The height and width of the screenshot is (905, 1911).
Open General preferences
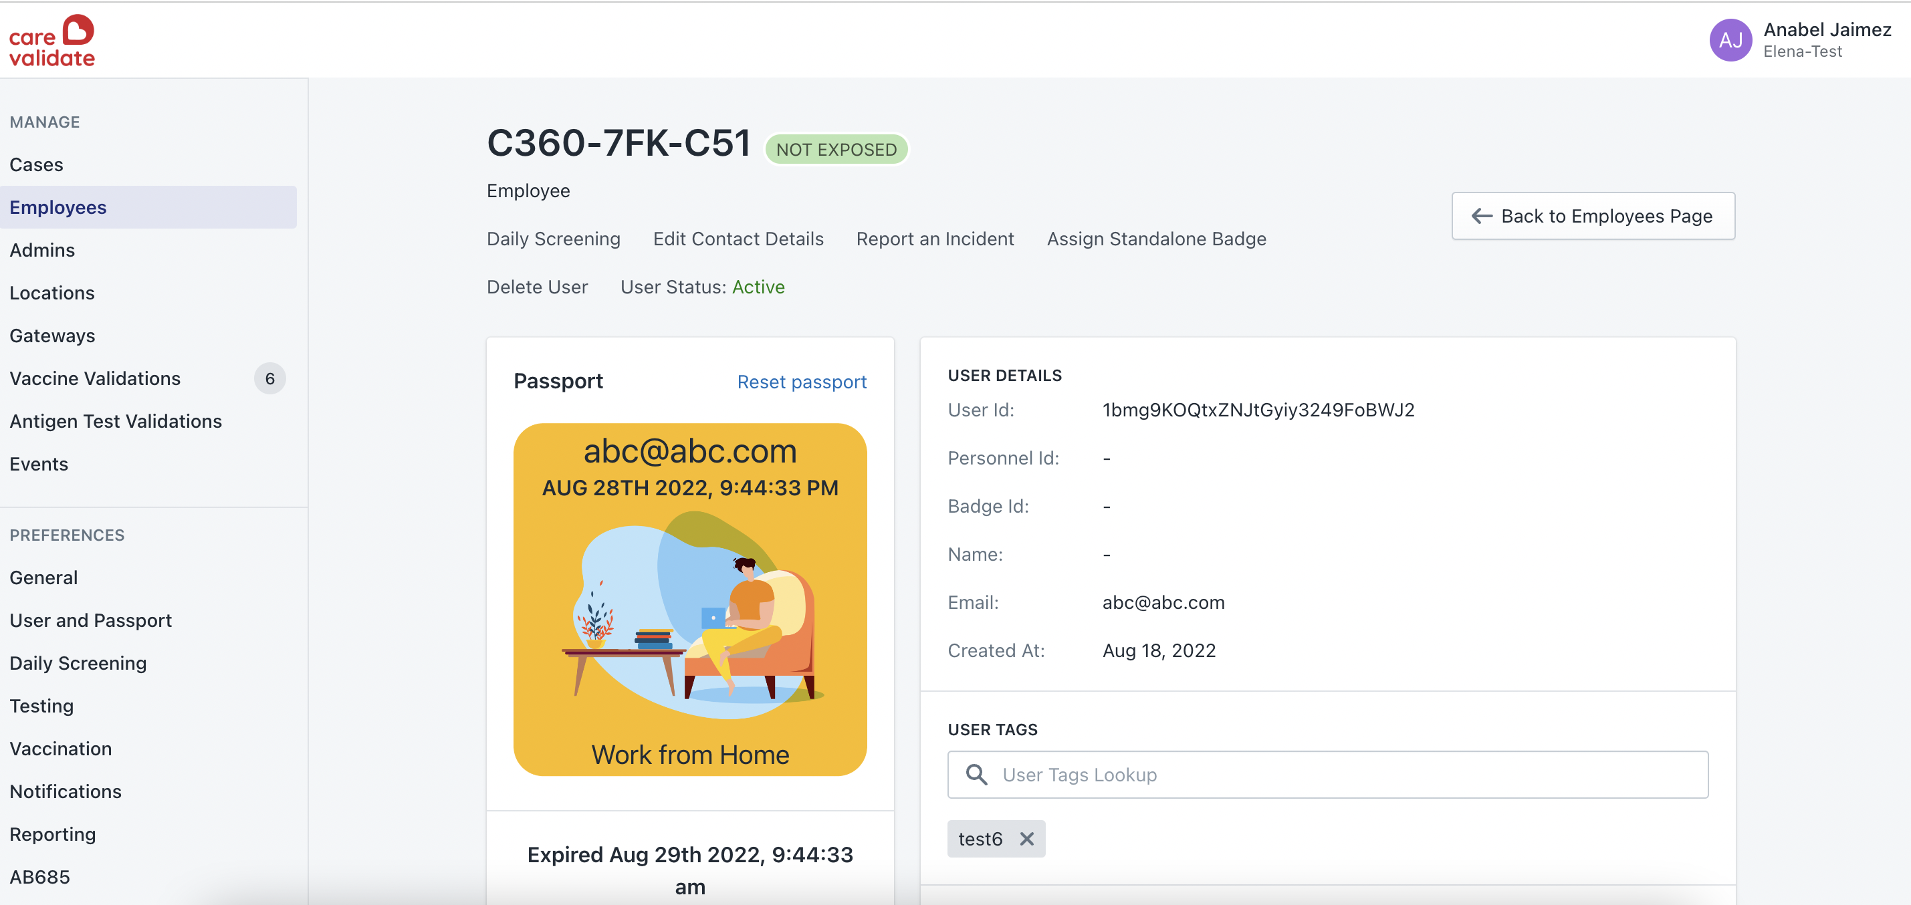[x=43, y=578]
